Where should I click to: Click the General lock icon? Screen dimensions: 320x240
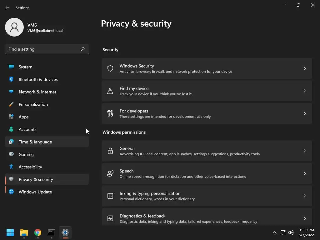coord(110,151)
